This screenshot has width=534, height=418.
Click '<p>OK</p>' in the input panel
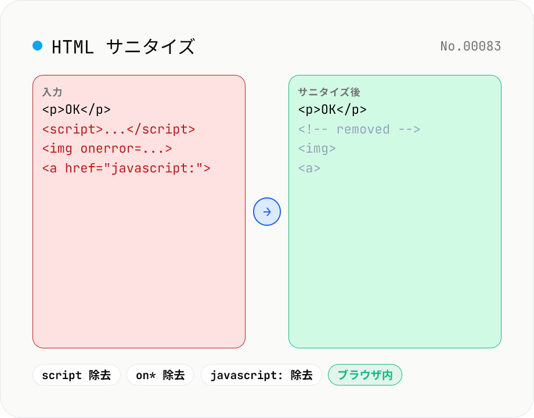[x=76, y=110]
